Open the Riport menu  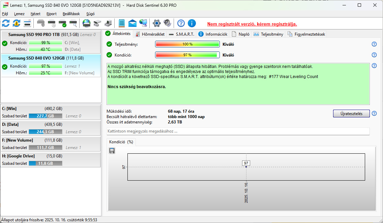coord(52,14)
